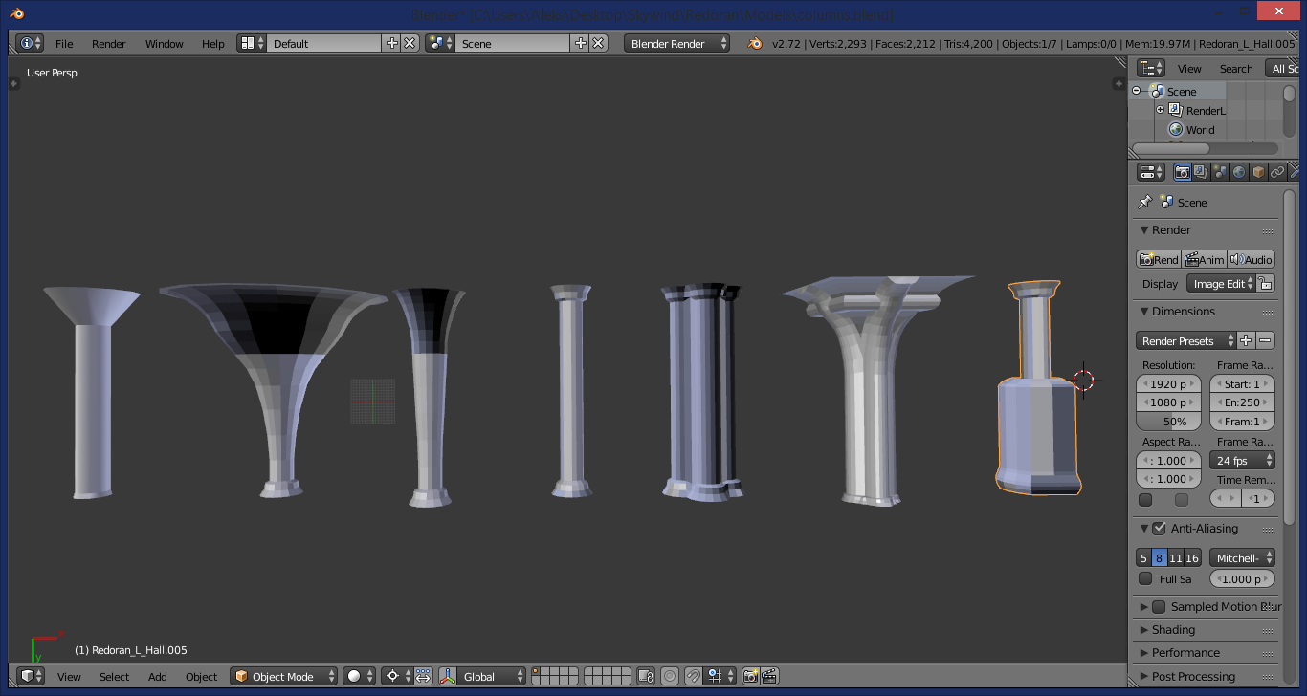Screen dimensions: 1307x696
Task: Toggle the 3D manipulator axis icon
Action: pos(448,676)
